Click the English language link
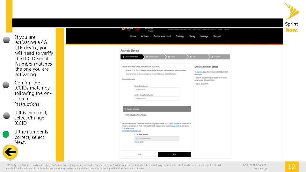The height and width of the screenshot is (172, 306). point(220,30)
